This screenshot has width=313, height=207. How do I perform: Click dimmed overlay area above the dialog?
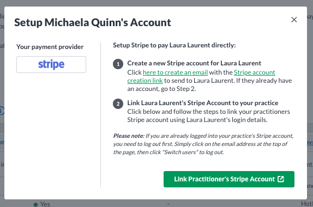[156, 3]
